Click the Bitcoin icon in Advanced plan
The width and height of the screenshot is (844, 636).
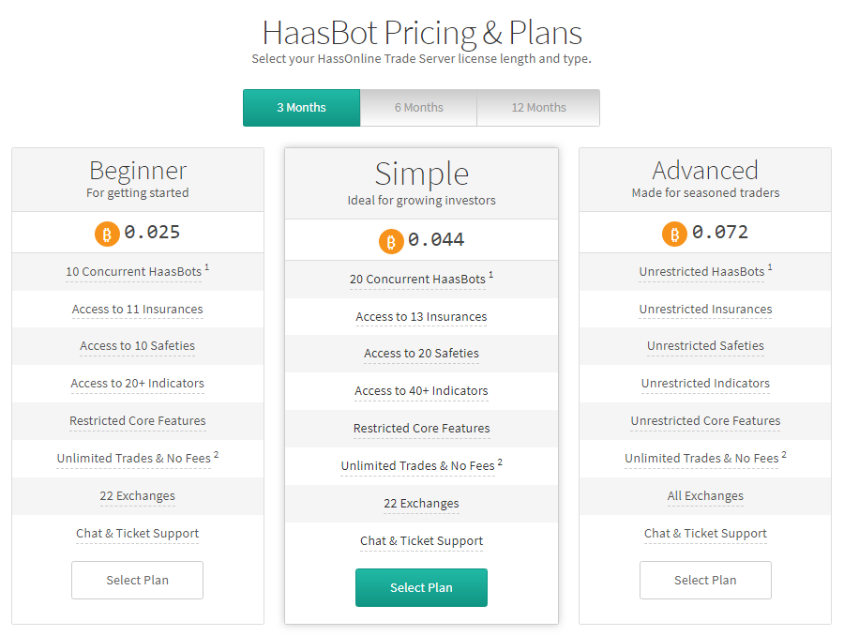tap(674, 235)
